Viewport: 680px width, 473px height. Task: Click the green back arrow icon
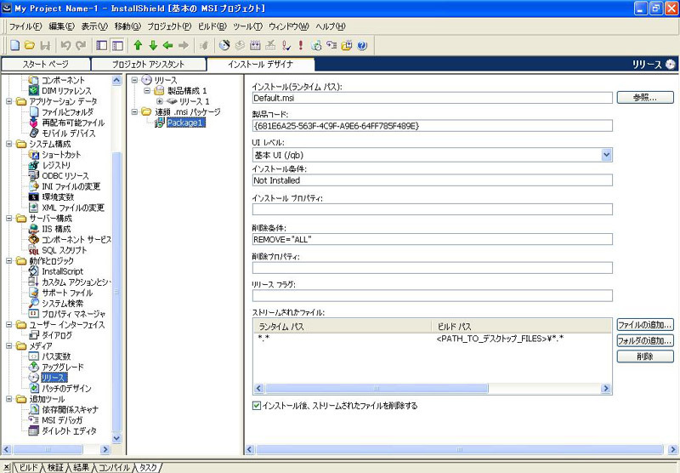click(x=167, y=45)
